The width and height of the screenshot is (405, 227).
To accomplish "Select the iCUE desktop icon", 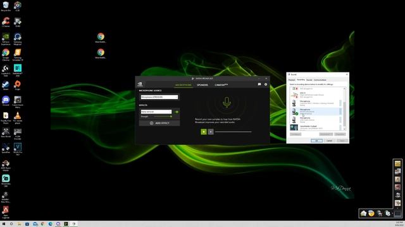I will (x=18, y=6).
